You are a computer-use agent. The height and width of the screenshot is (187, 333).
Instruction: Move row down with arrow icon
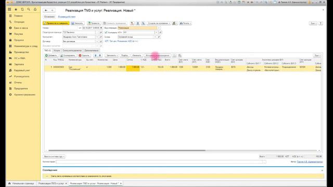click(x=100, y=56)
